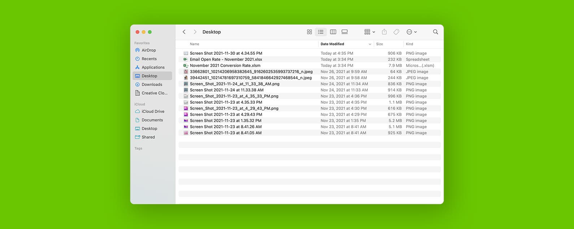Viewport: 574px width, 229px height.
Task: Open the Group By dropdown
Action: [x=370, y=32]
